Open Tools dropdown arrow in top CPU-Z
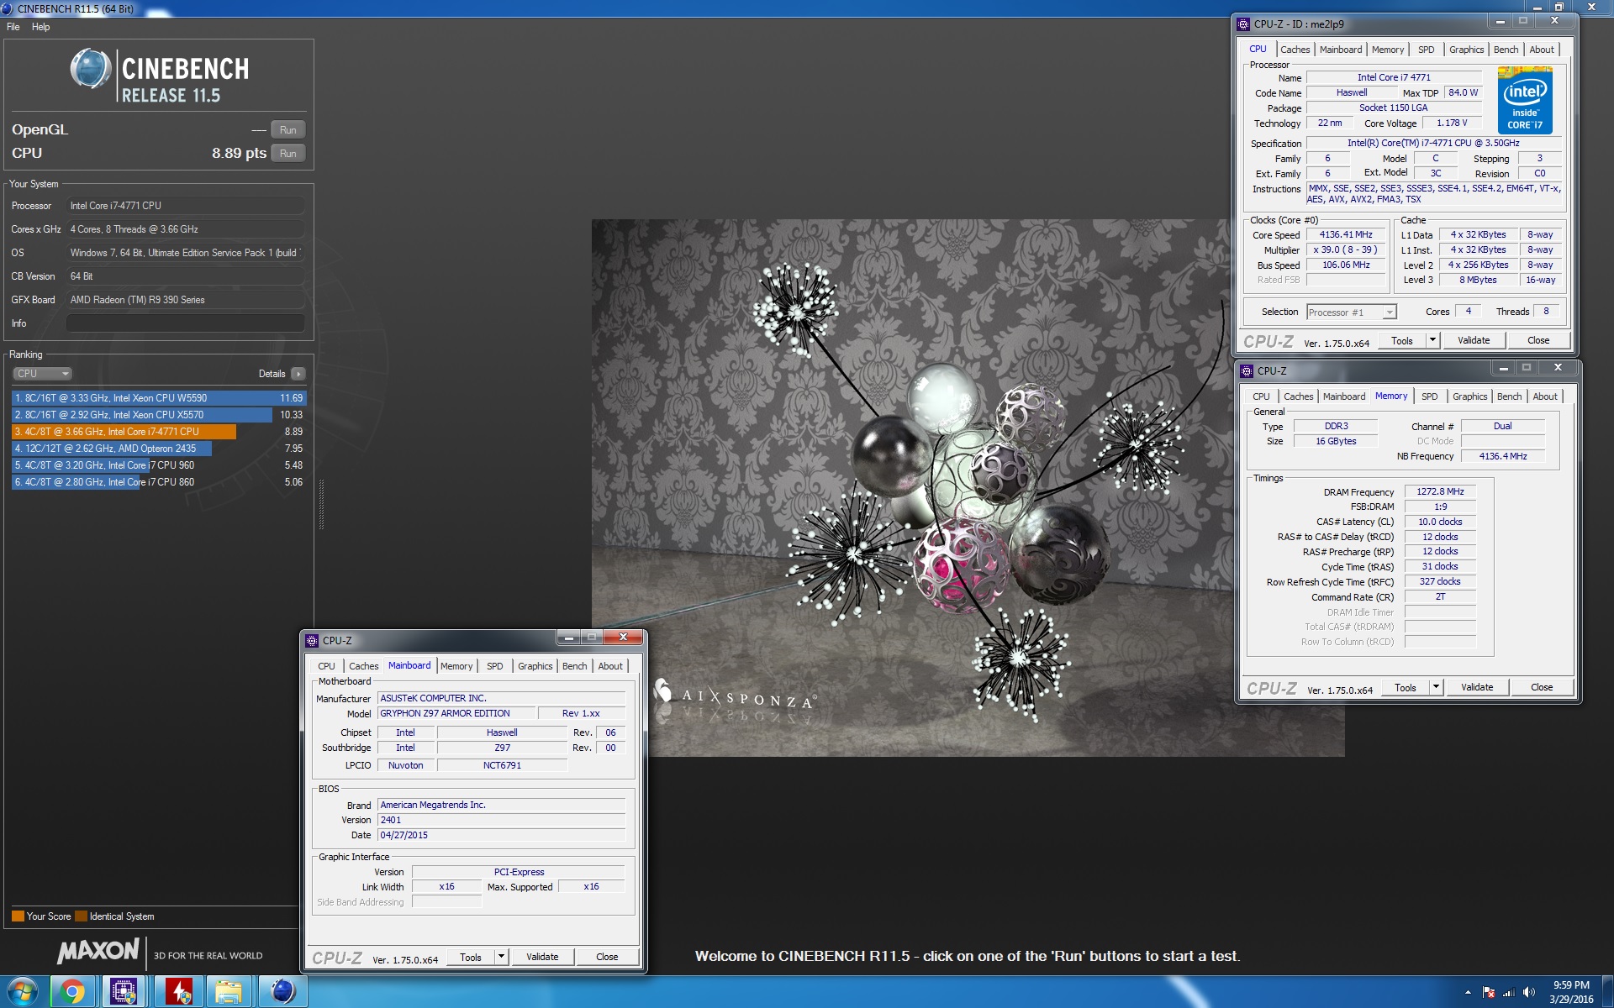The width and height of the screenshot is (1614, 1008). pos(1433,340)
